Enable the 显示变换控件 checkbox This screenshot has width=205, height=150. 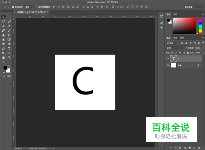[36, 7]
